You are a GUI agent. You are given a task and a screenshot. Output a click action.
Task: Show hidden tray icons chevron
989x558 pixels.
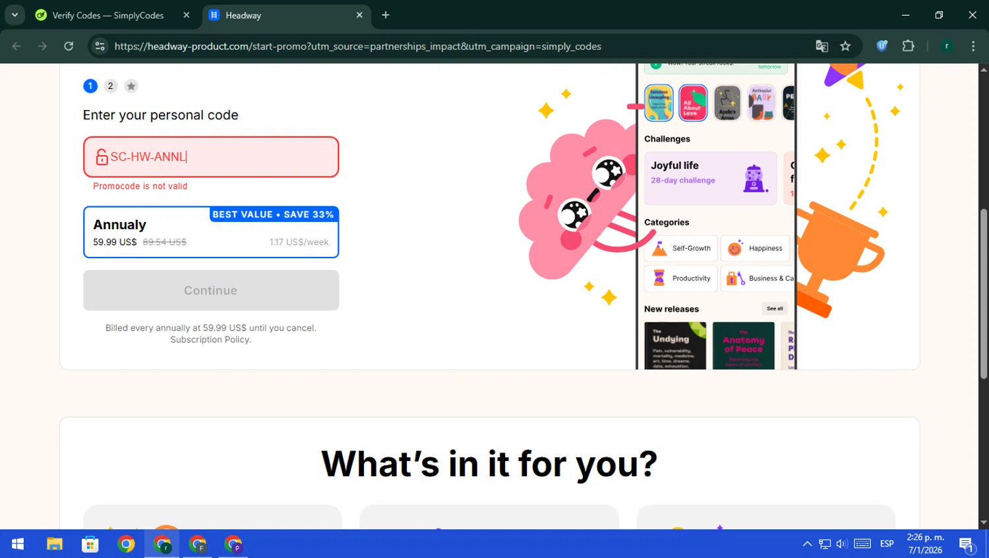click(x=807, y=544)
